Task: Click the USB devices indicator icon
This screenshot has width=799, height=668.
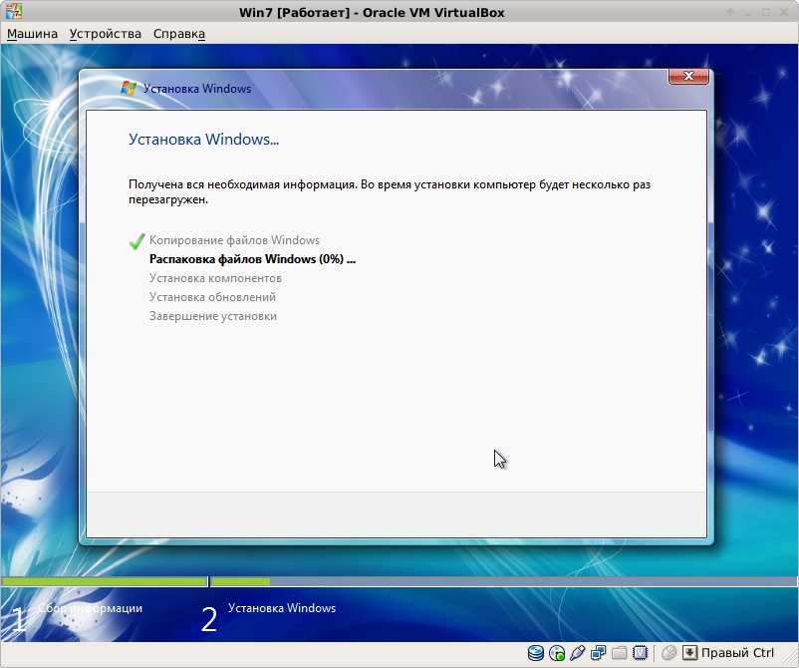Action: 578,653
